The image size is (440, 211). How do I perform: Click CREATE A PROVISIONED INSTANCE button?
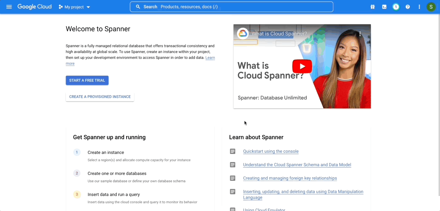pos(100,97)
